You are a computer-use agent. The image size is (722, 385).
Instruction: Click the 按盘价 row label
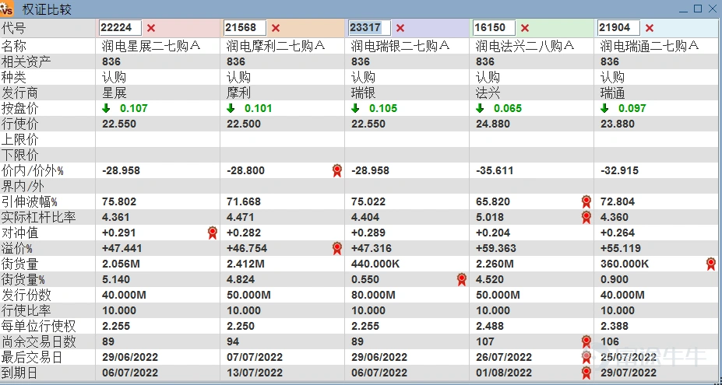click(x=19, y=109)
